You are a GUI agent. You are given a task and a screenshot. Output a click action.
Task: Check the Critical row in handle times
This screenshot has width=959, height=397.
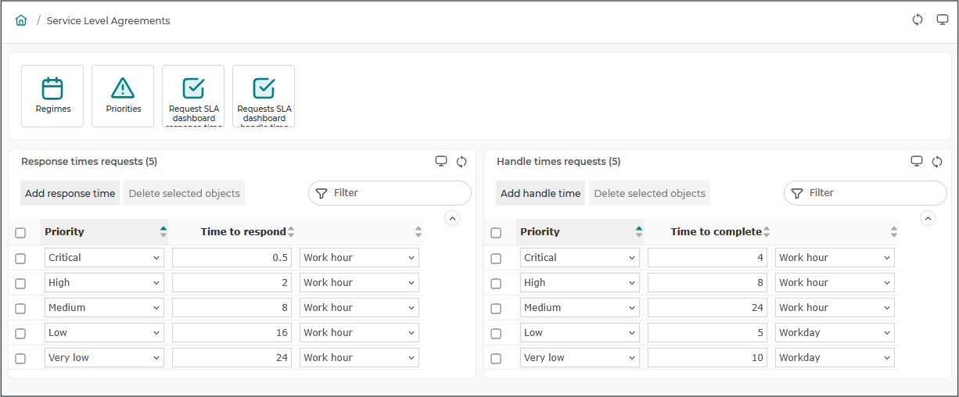coord(496,259)
